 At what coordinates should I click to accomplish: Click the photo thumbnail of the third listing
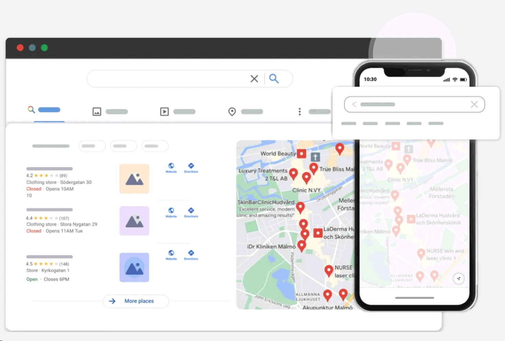pos(134,267)
